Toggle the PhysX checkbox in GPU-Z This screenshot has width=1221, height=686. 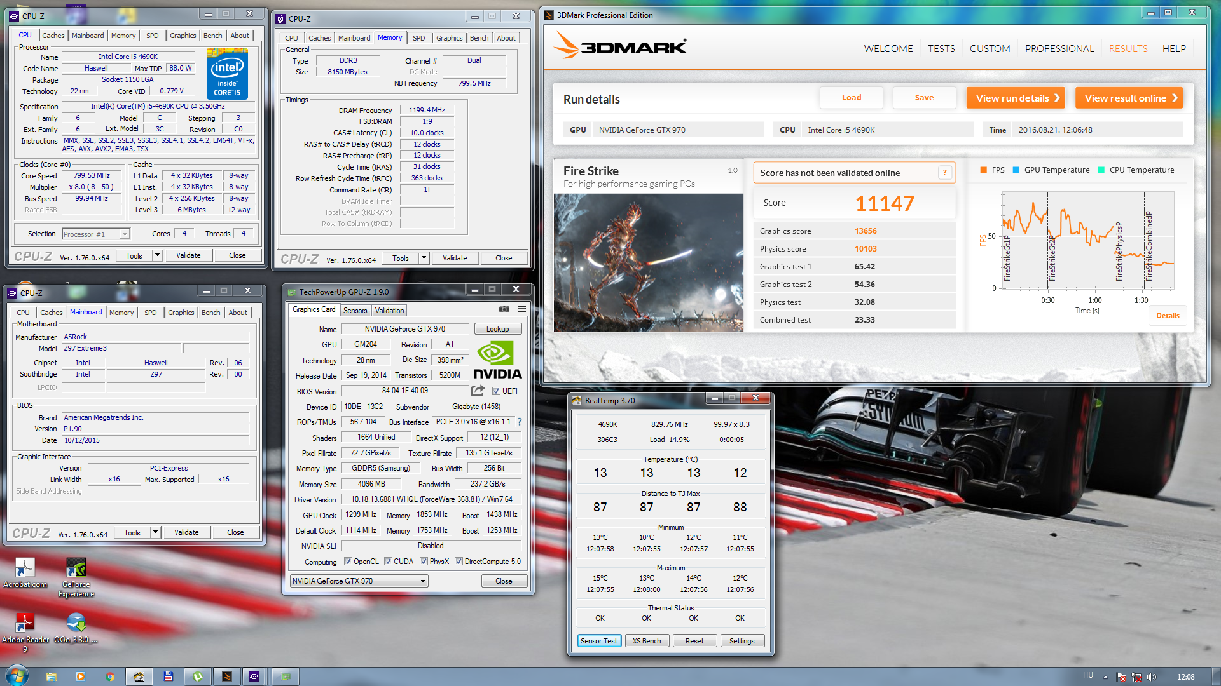(424, 562)
